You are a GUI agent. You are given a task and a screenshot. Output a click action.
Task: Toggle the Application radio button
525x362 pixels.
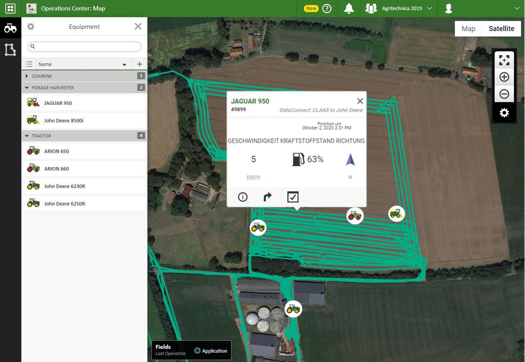point(197,351)
